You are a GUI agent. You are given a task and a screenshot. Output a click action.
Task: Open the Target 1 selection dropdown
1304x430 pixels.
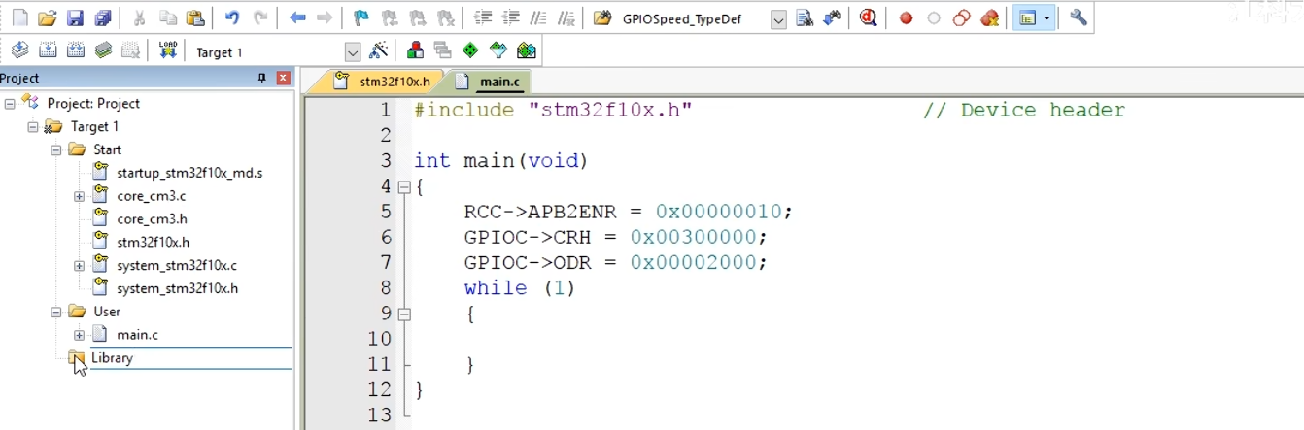tap(352, 52)
